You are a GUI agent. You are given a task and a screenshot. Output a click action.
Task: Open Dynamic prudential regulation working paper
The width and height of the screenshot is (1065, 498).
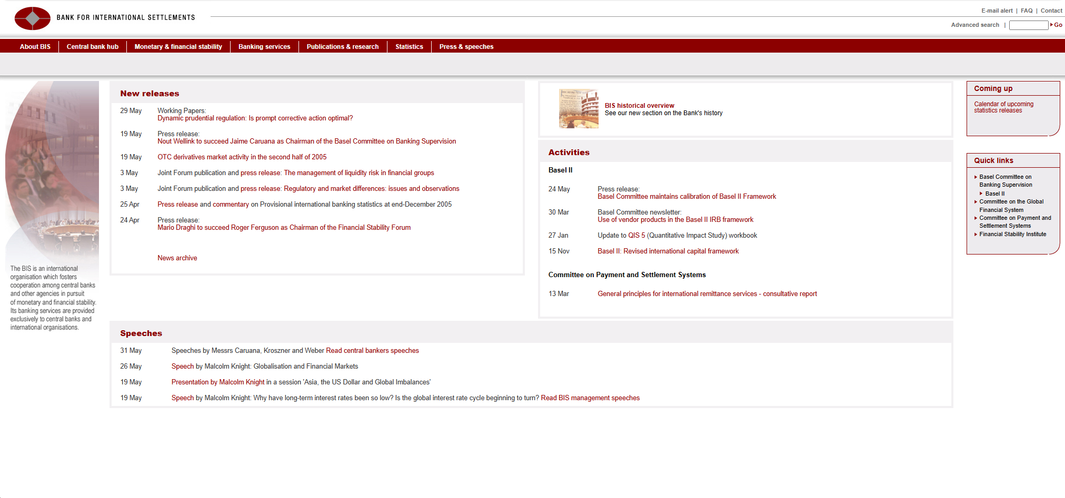(x=255, y=118)
